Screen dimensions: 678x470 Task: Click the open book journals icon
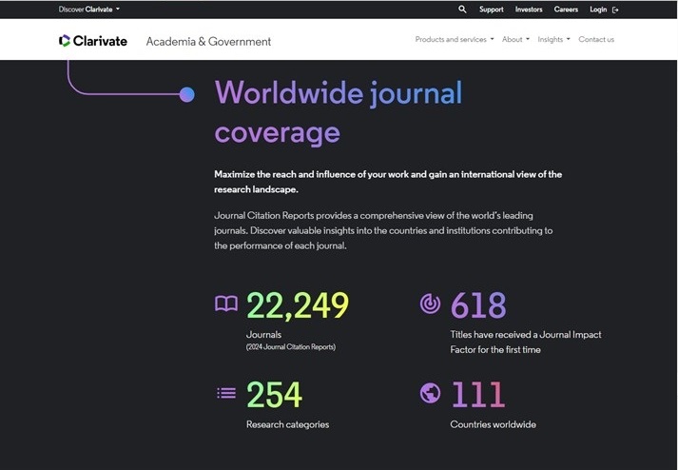point(226,304)
